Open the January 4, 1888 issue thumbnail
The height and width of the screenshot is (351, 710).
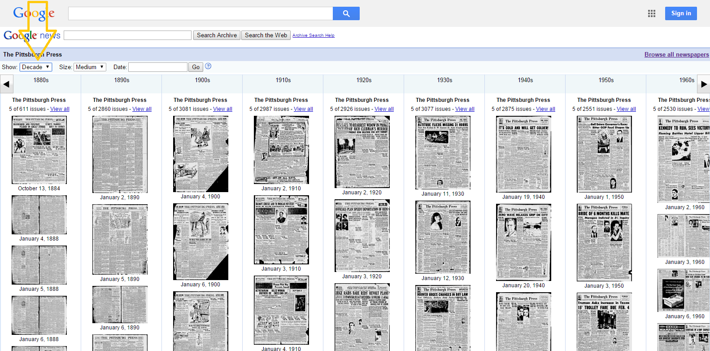[x=39, y=215]
